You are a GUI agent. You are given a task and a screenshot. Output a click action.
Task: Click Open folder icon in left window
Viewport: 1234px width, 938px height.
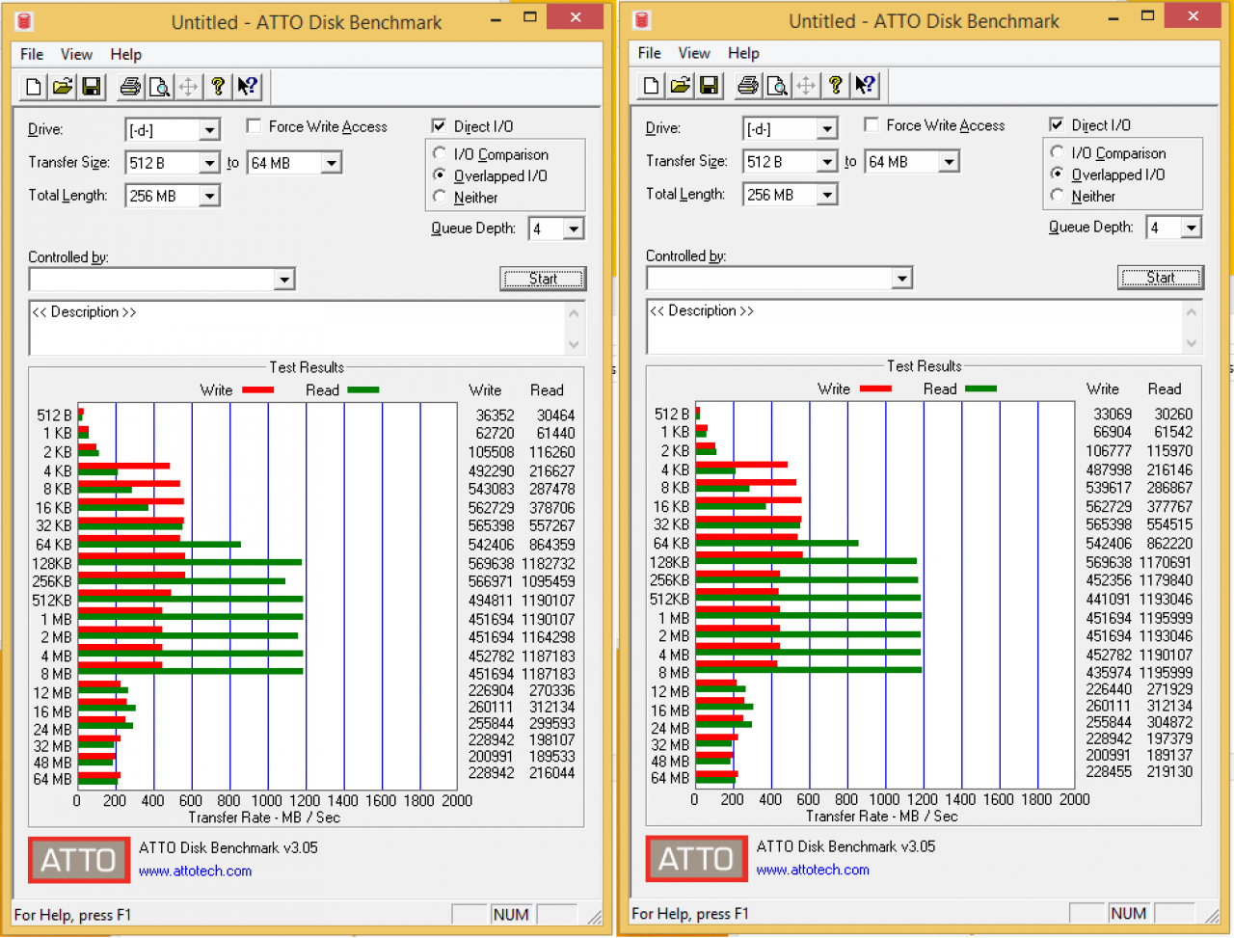[63, 87]
